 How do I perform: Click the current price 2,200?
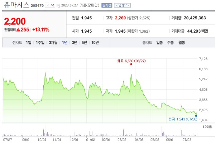(15, 22)
